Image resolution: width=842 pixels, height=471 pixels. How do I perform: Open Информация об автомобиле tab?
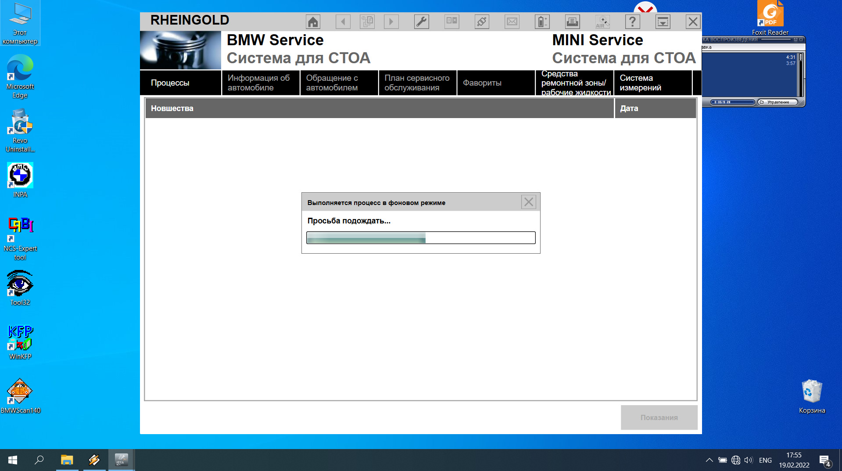tap(261, 83)
